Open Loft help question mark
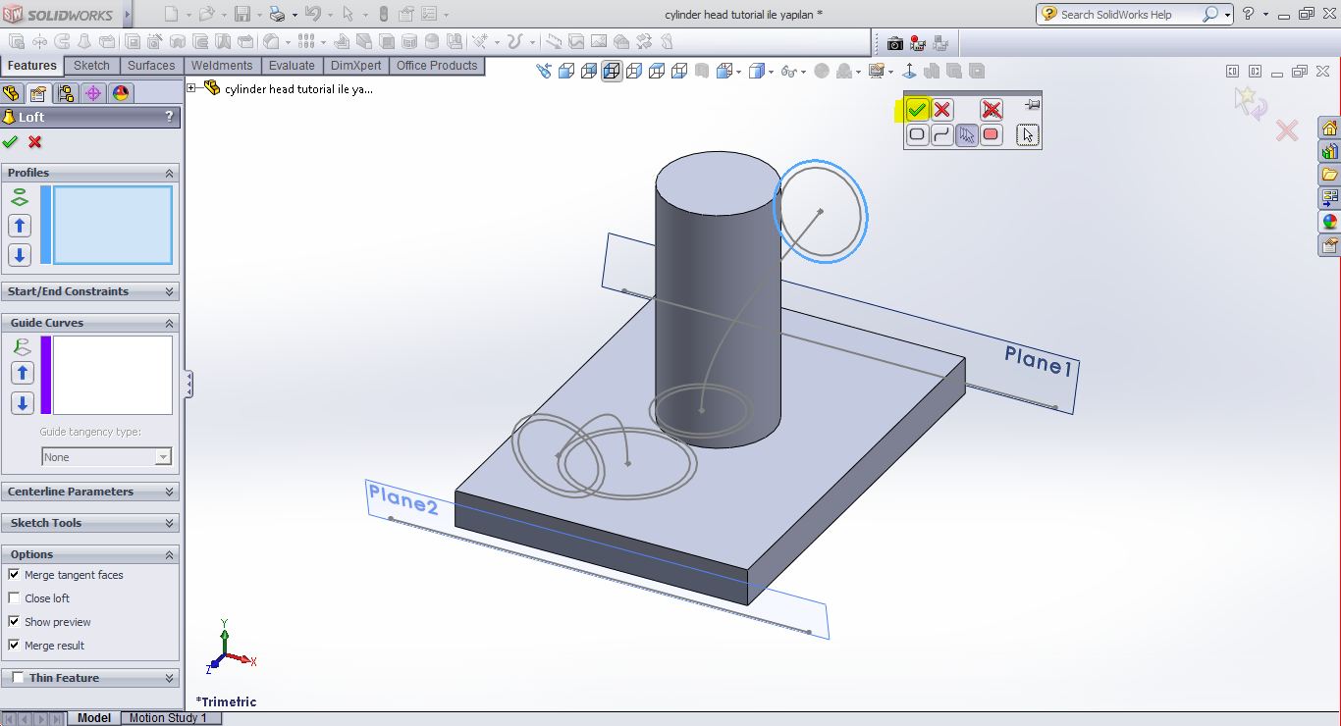The height and width of the screenshot is (726, 1341). 169,117
